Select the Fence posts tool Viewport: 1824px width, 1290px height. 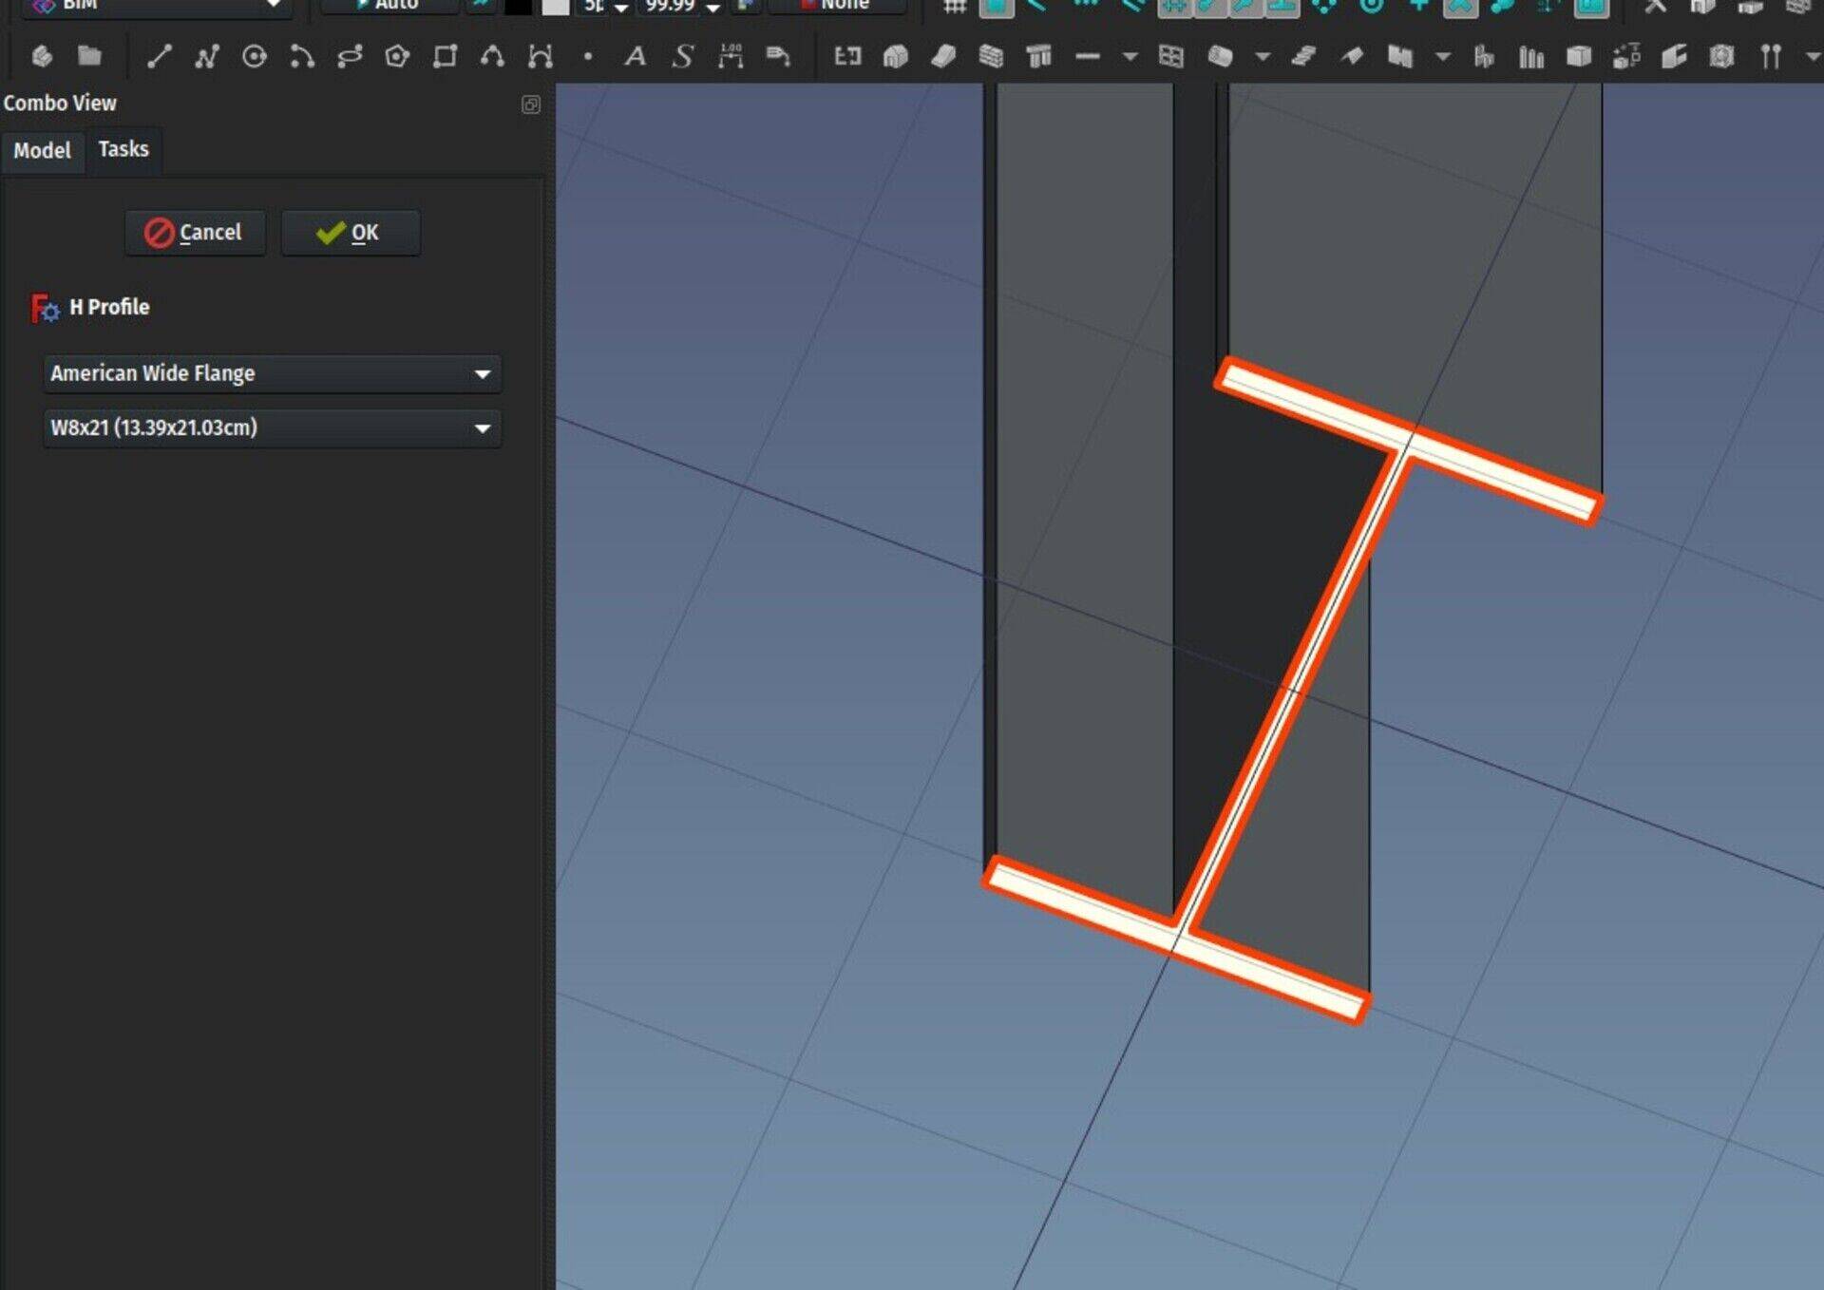click(x=1531, y=57)
